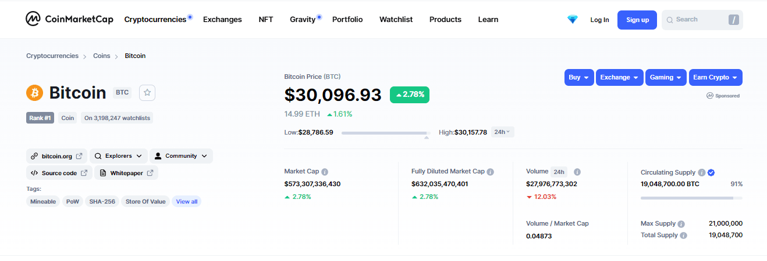Click the Max Supply info icon

click(681, 224)
